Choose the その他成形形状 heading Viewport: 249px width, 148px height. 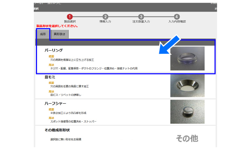(x=57, y=130)
